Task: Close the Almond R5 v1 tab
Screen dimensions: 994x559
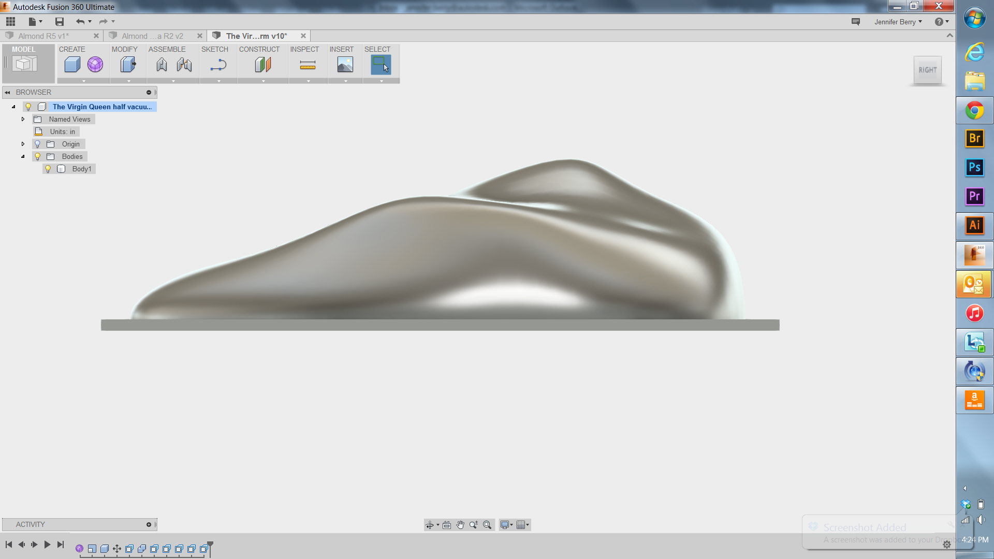Action: pos(96,36)
